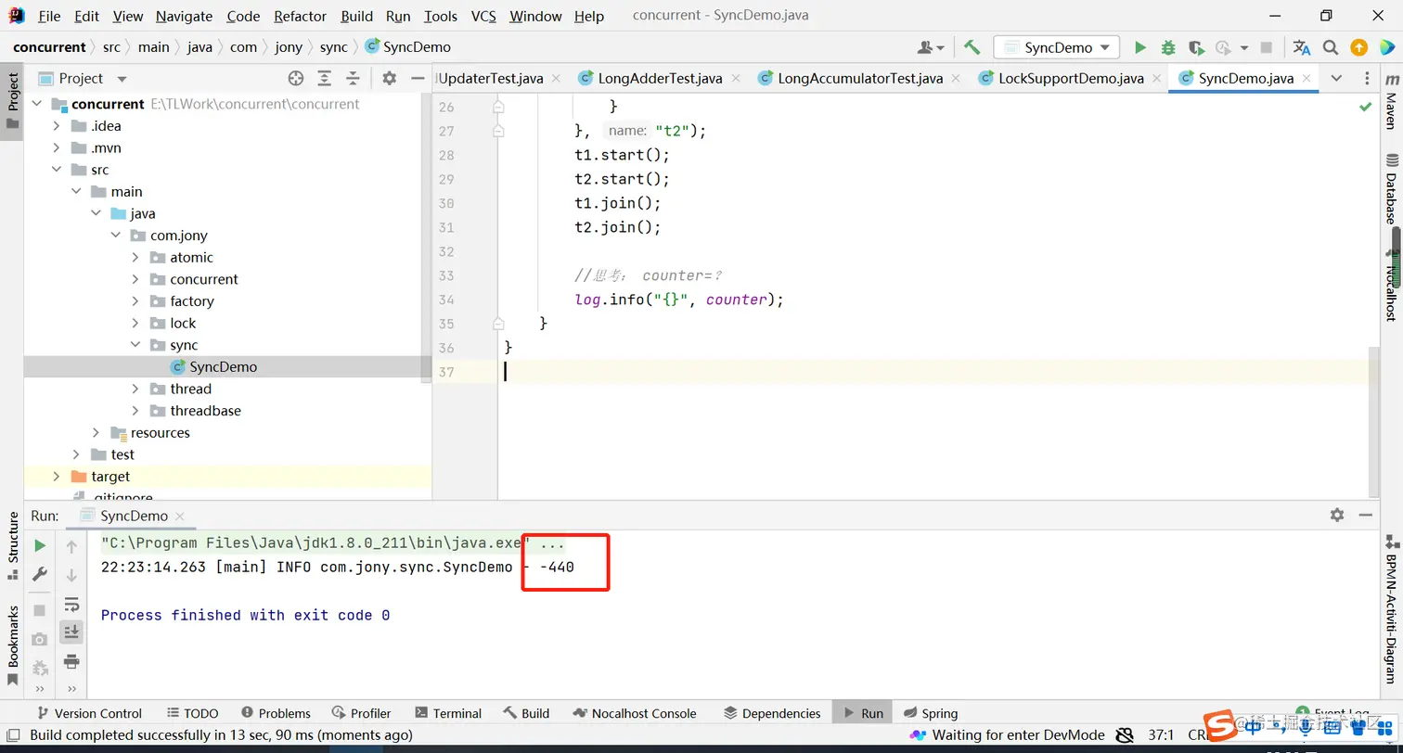Open the VCS menu

[x=483, y=16]
